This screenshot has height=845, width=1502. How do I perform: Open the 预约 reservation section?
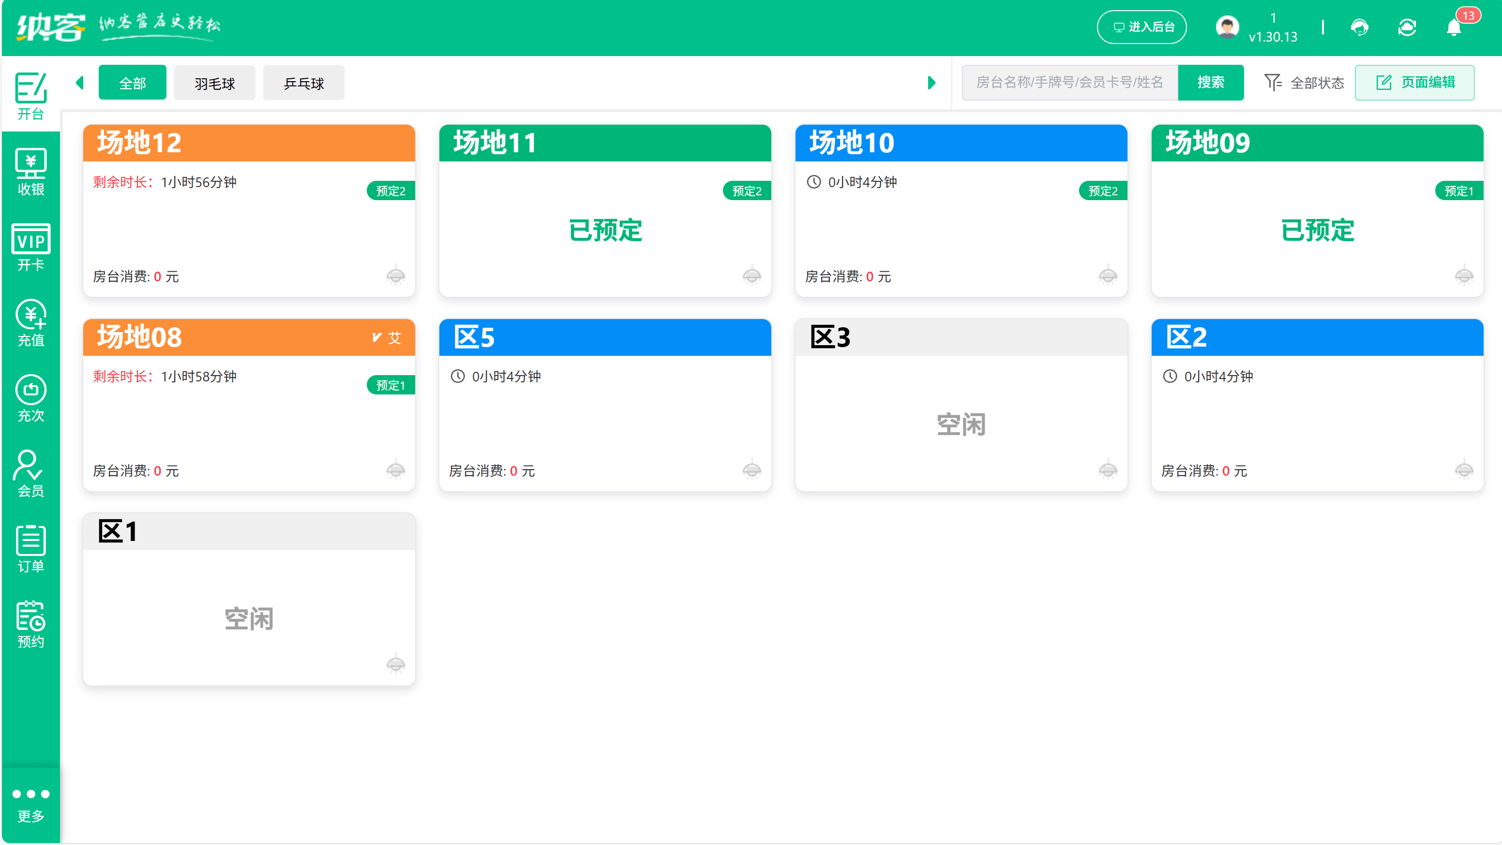point(31,624)
